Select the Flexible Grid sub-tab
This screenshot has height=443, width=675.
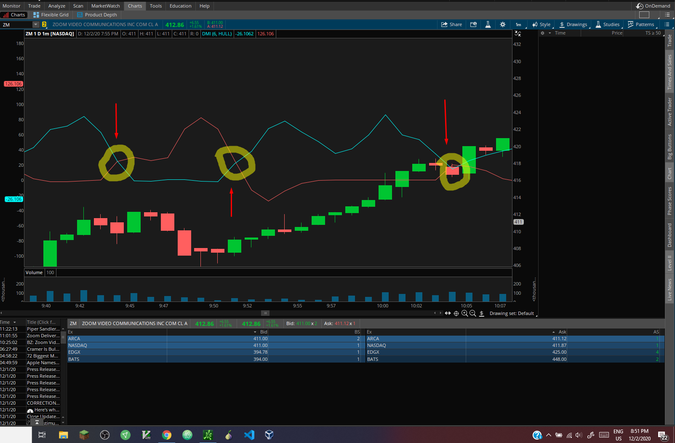pos(51,15)
